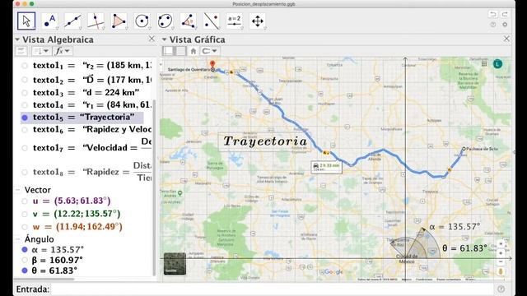Click the α = 135.57° label on graph

(x=455, y=227)
